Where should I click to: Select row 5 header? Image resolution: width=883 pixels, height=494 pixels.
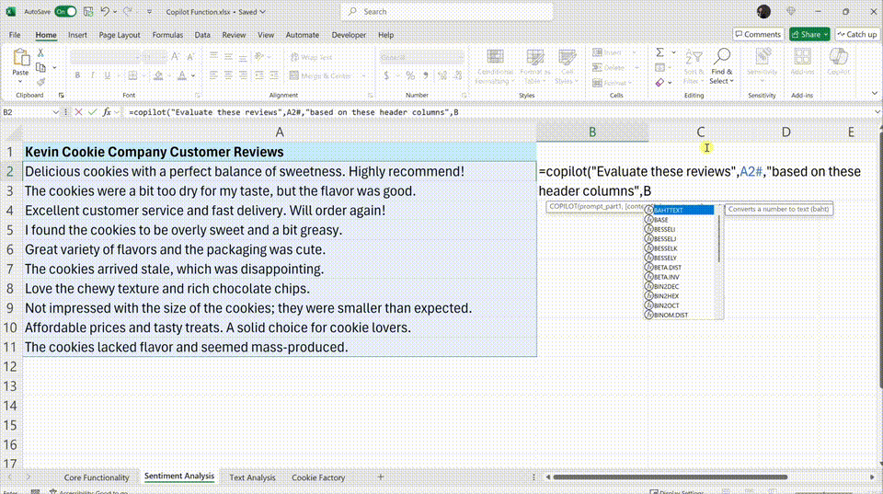[x=10, y=230]
